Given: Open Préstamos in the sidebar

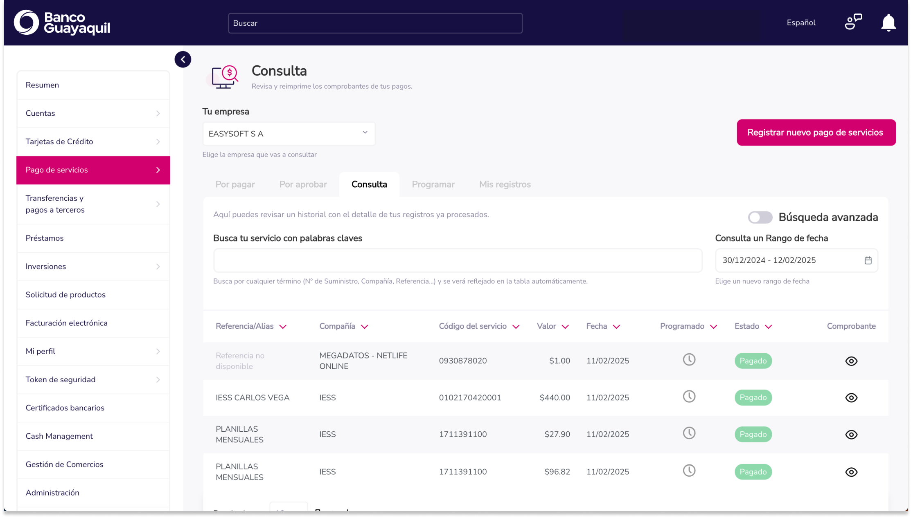Looking at the screenshot, I should [x=93, y=238].
